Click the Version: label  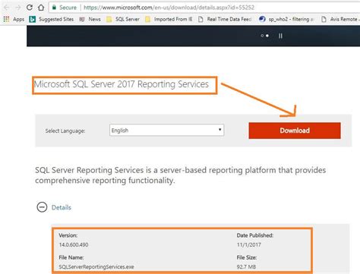68,235
